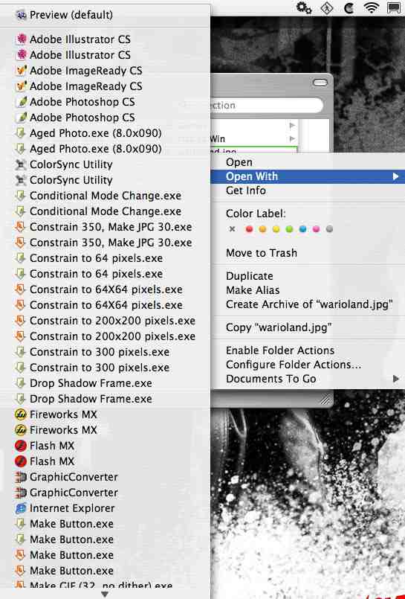Select Create Archive of "warioland.jpg"
405x599 pixels.
[308, 304]
